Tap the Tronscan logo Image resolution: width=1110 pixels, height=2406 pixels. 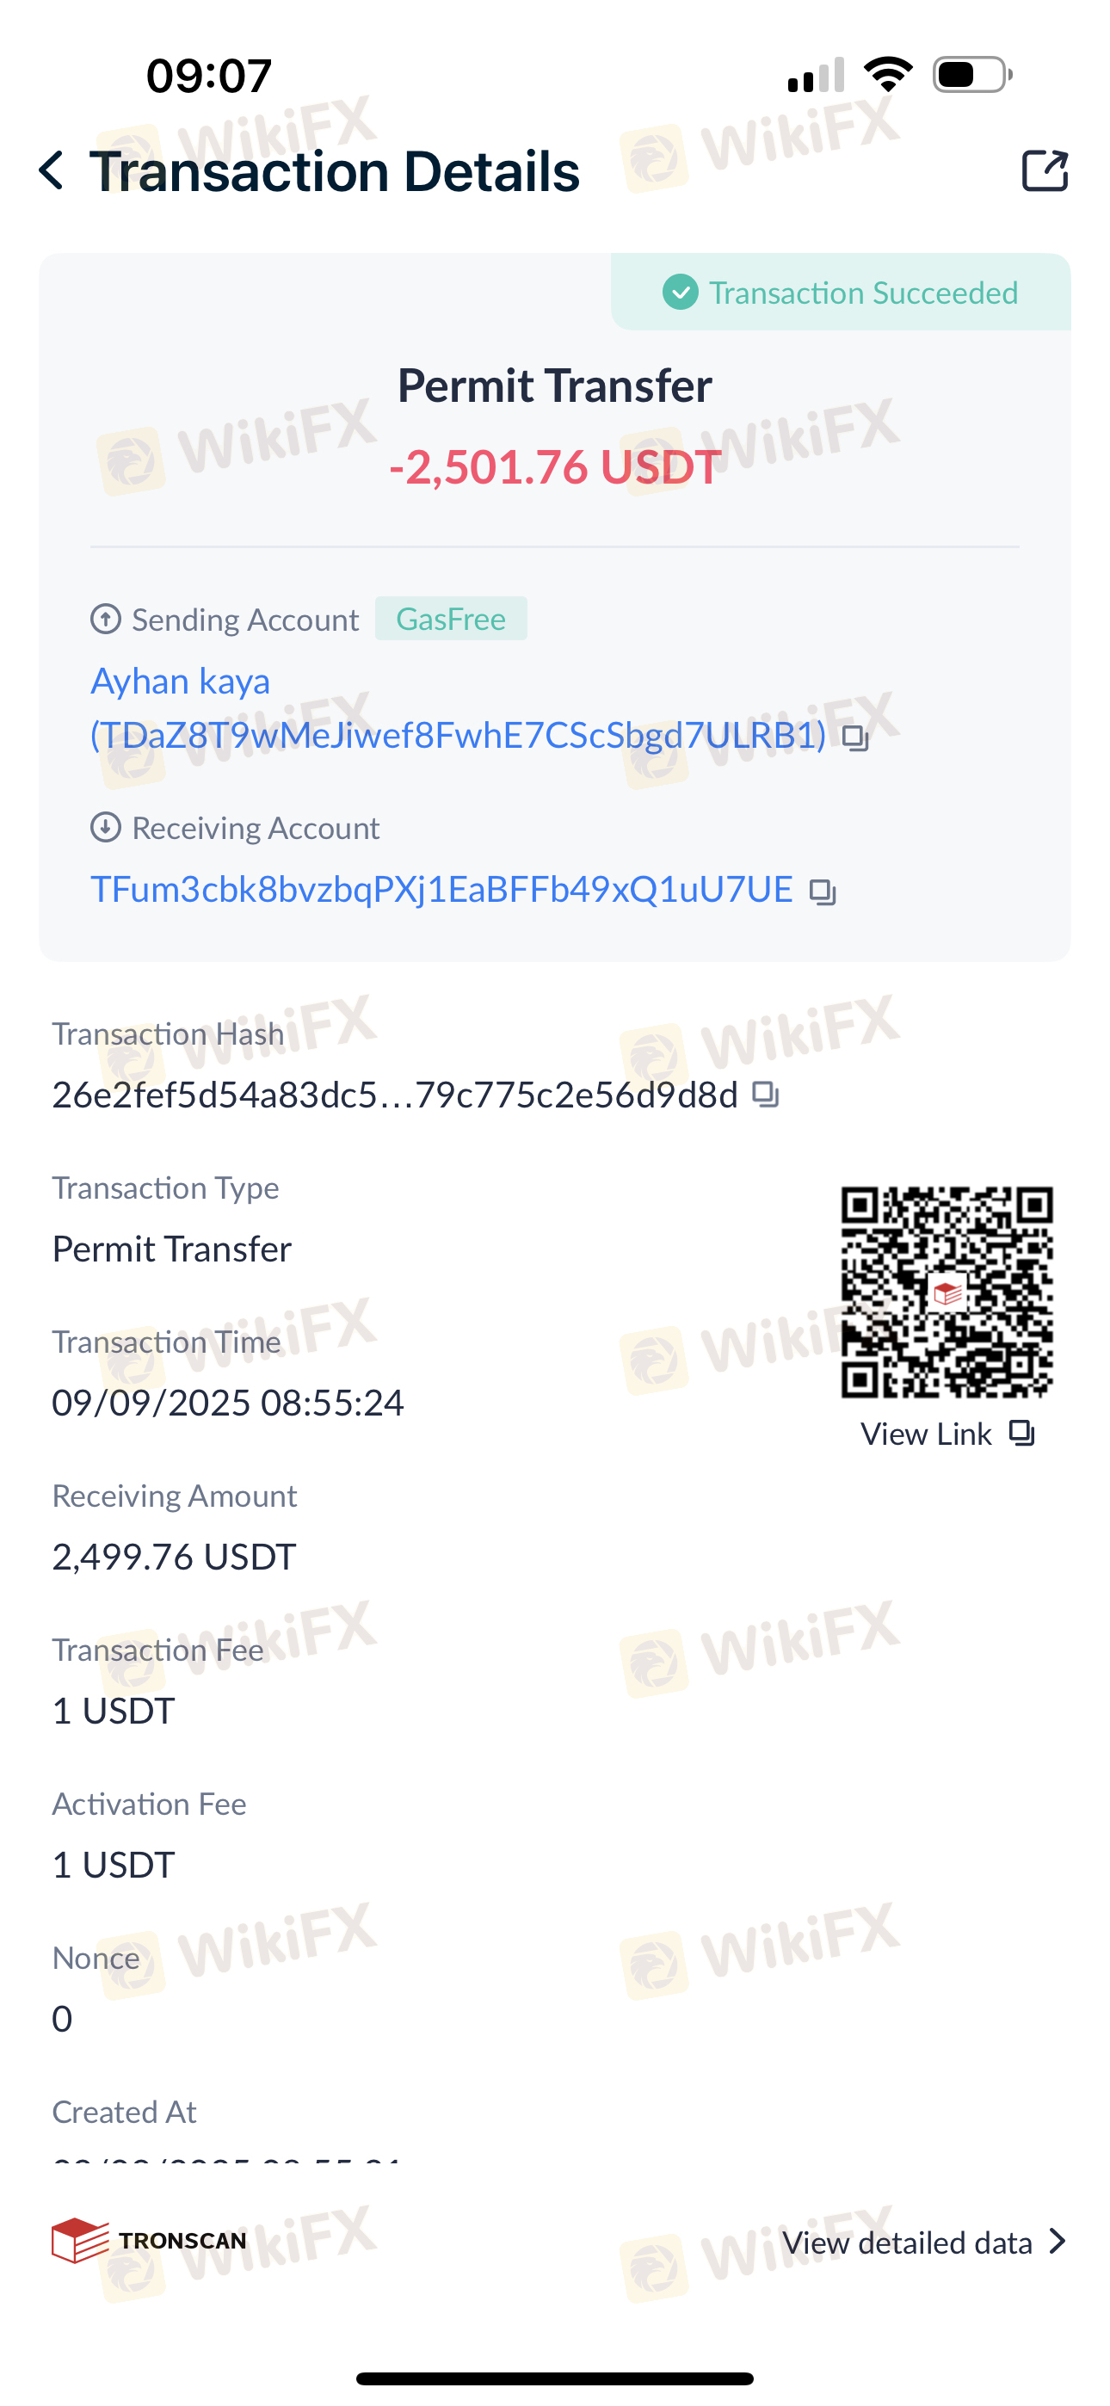click(x=150, y=2241)
